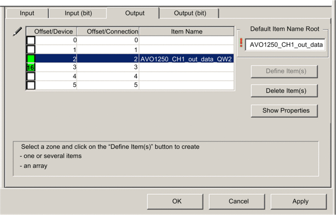The width and height of the screenshot is (336, 215).
Task: Switch to the Input tab
Action: (x=27, y=13)
